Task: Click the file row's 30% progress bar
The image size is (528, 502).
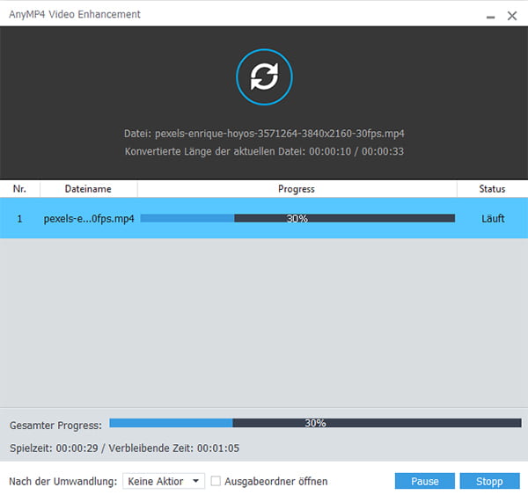Action: (297, 218)
